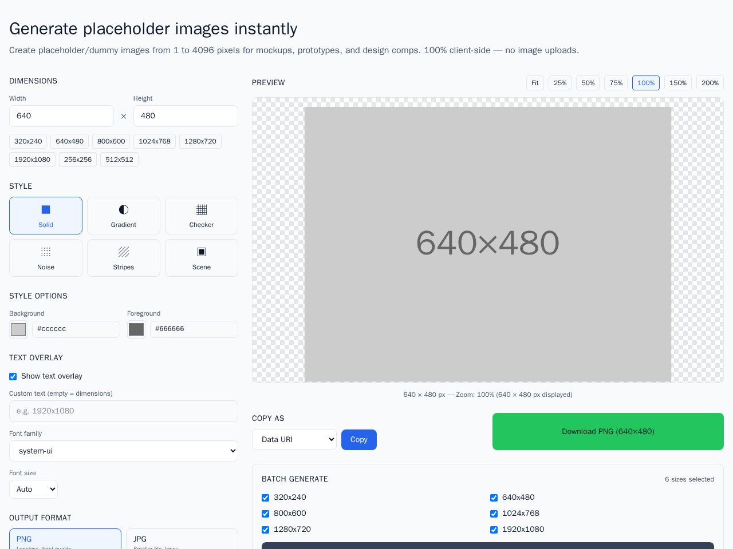733x549 pixels.
Task: Uncheck the 800x600 batch size
Action: tap(265, 514)
